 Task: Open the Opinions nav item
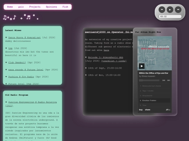pos(51,7)
